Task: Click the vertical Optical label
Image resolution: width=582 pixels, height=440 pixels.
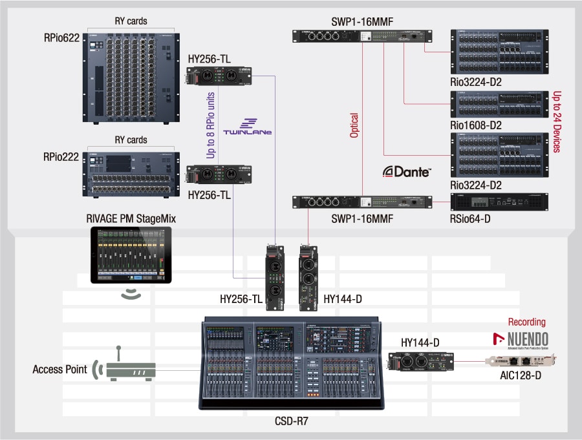Action: point(354,126)
